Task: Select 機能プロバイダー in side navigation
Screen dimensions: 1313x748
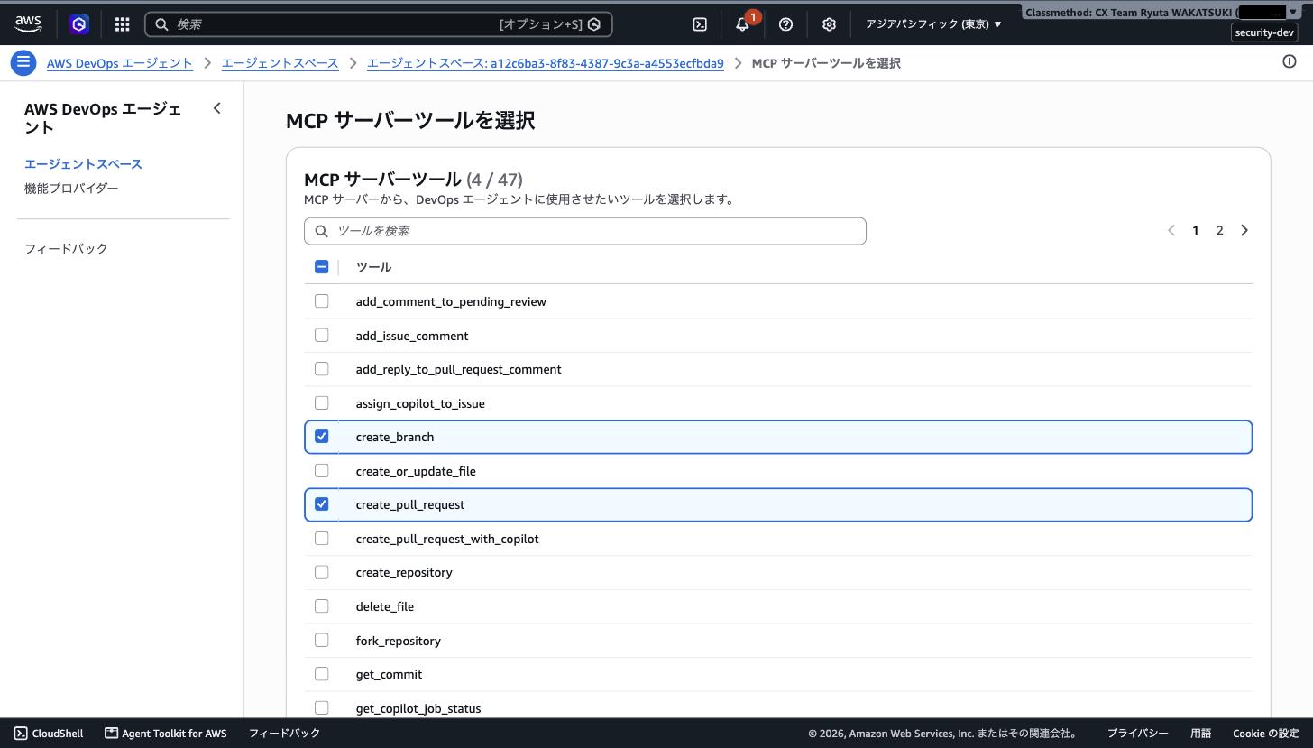Action: 71,189
